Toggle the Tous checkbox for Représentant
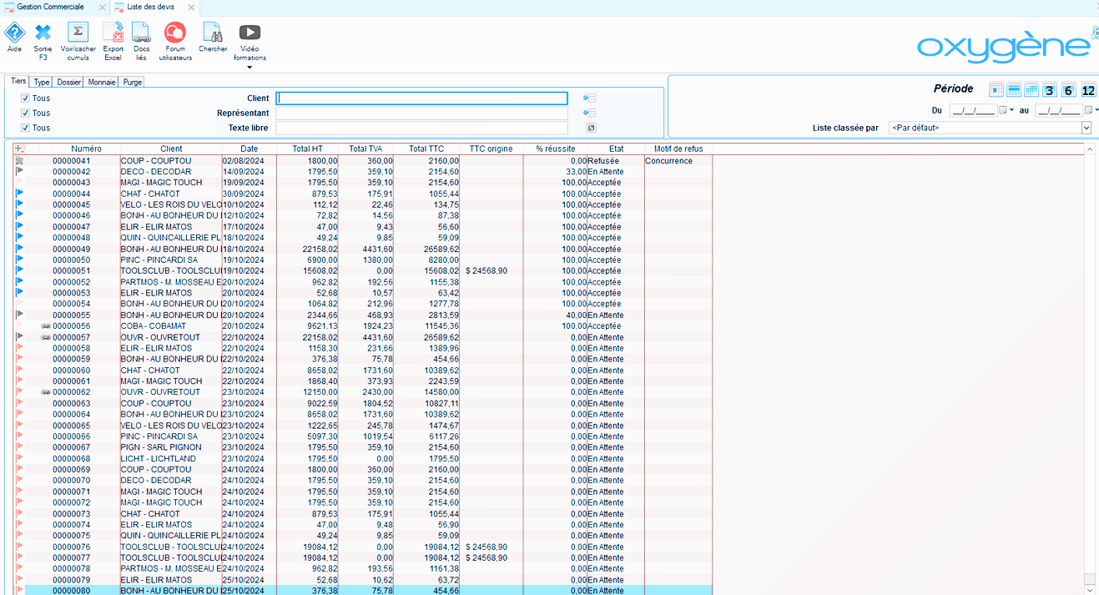Image resolution: width=1099 pixels, height=595 pixels. click(x=25, y=113)
